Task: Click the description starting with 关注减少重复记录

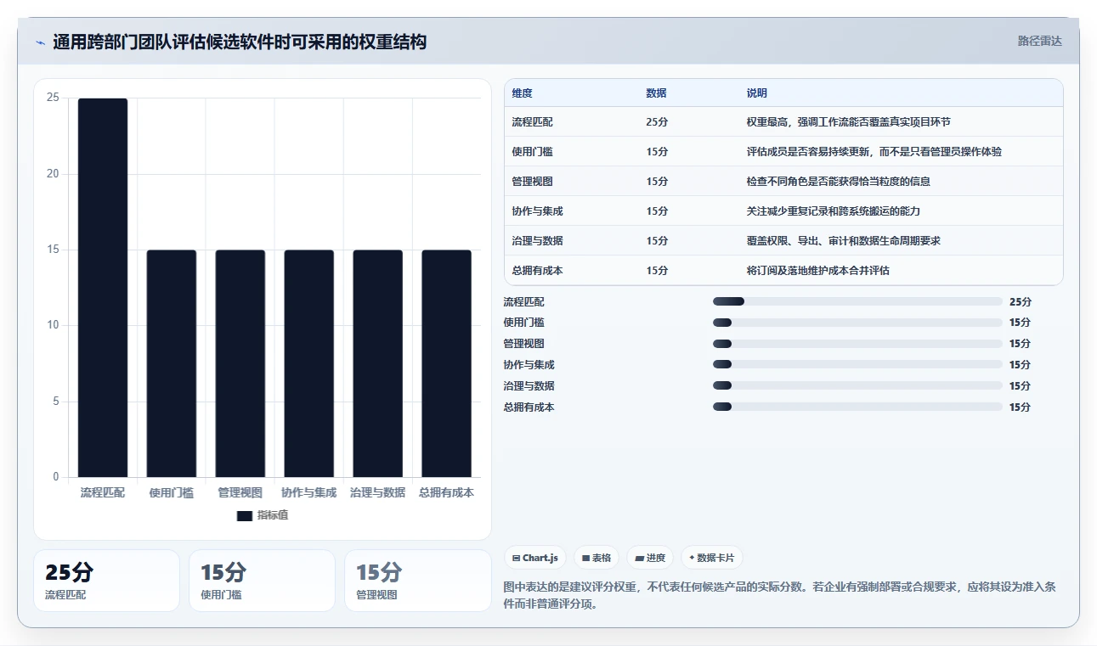Action: tap(834, 211)
